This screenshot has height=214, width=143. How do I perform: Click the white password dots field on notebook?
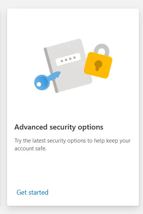coord(68,60)
